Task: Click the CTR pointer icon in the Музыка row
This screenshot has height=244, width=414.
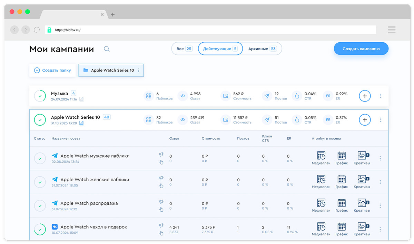Action: [x=297, y=96]
